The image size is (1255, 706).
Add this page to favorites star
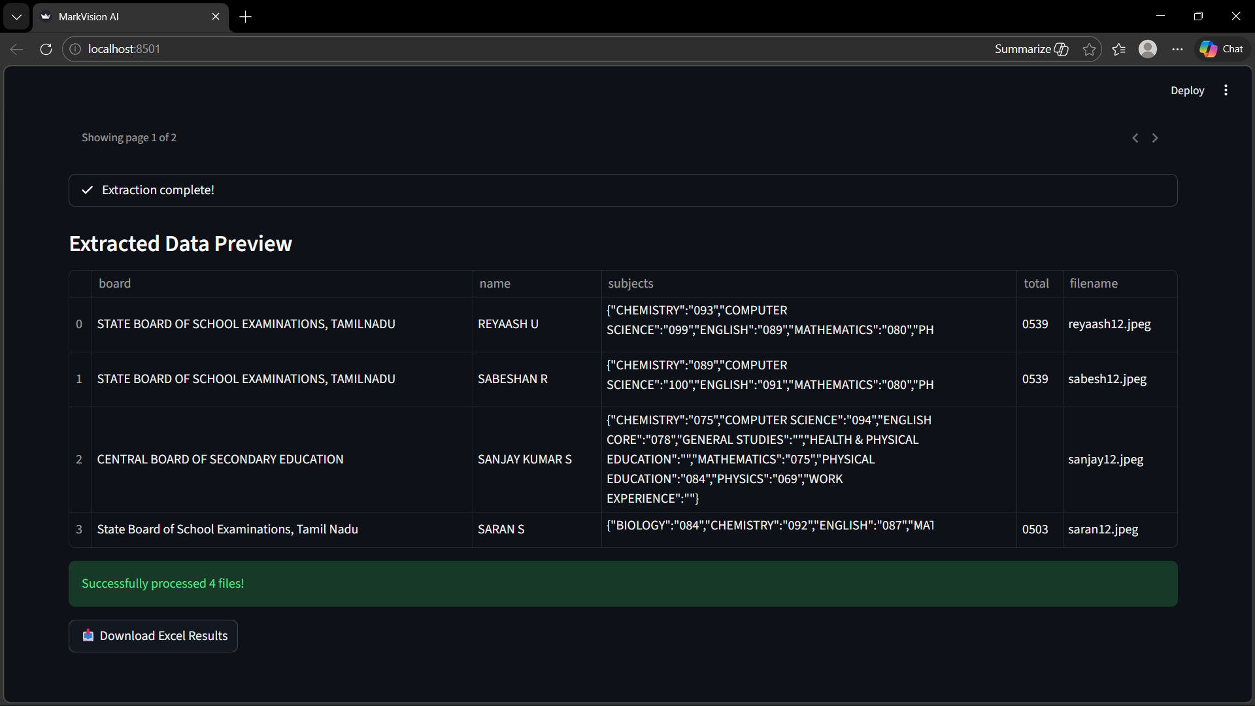(x=1089, y=49)
